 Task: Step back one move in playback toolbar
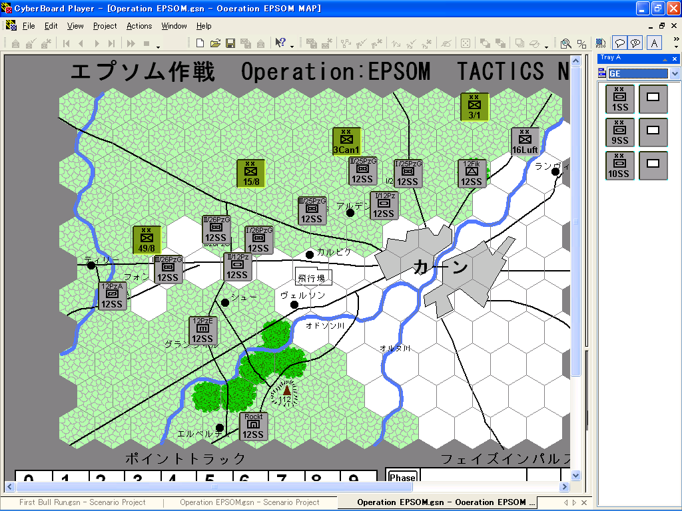coord(81,43)
